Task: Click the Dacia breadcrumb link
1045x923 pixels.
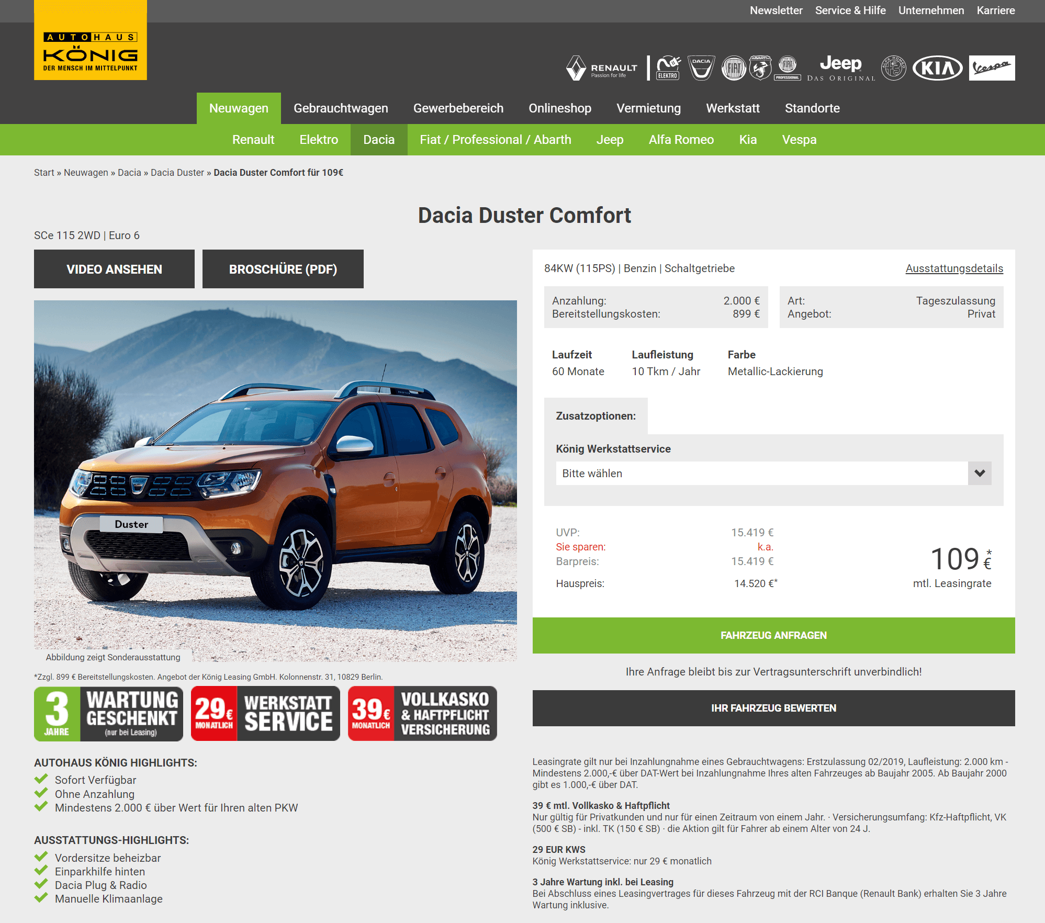Action: 129,173
